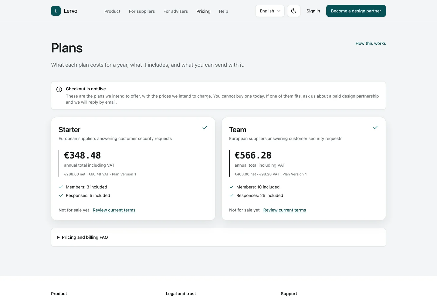Screen dimensions: 437x303
Task: Click the Sign in link
Action: (x=313, y=11)
